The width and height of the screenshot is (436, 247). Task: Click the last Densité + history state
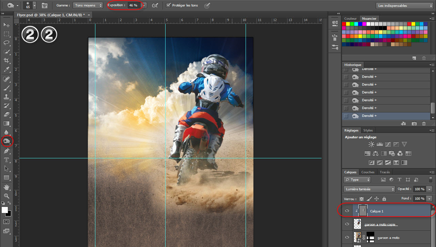(369, 116)
